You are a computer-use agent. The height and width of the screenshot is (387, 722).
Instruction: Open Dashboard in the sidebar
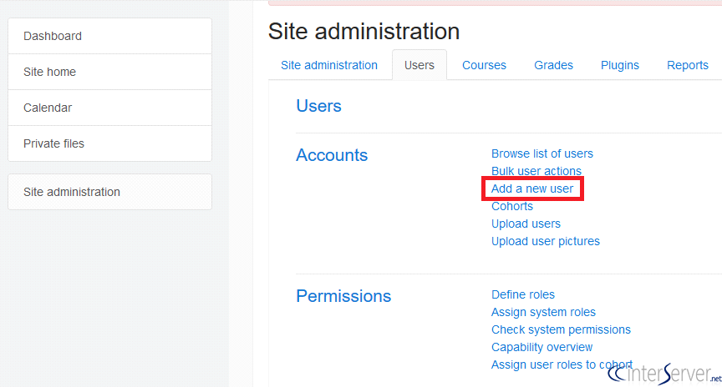109,36
